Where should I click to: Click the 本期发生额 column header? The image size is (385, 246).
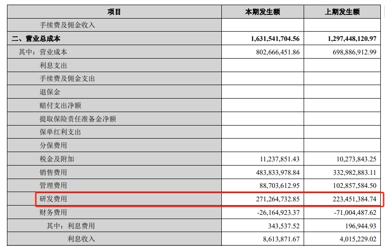[x=262, y=12]
